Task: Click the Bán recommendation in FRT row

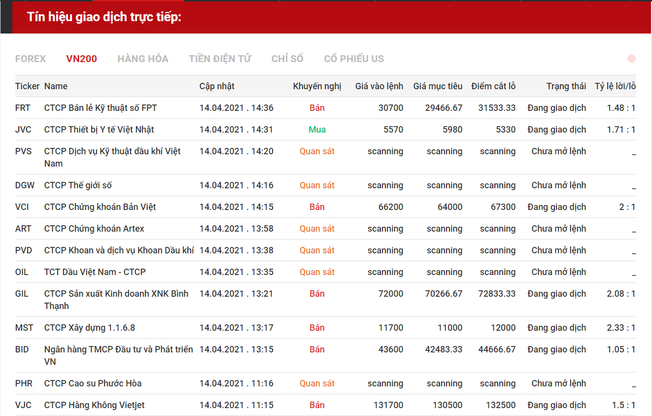Action: click(x=317, y=108)
